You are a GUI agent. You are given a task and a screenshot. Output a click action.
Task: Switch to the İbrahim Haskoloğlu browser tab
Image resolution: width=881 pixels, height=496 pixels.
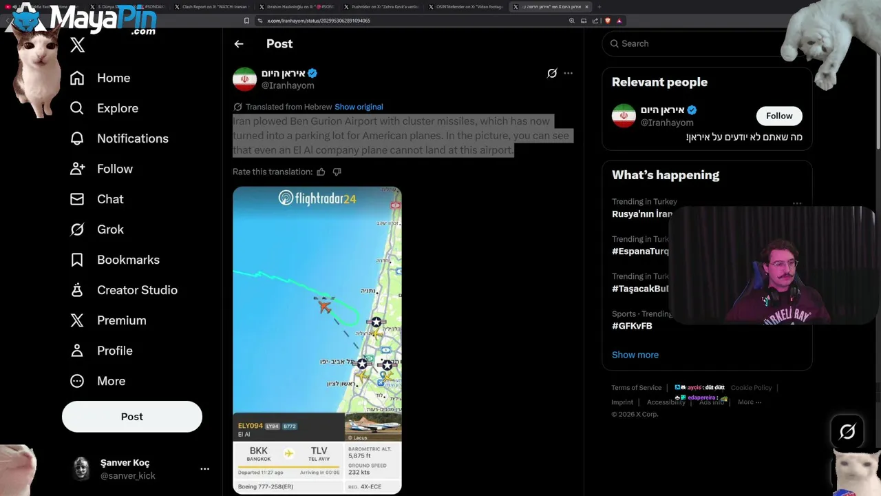pos(297,7)
